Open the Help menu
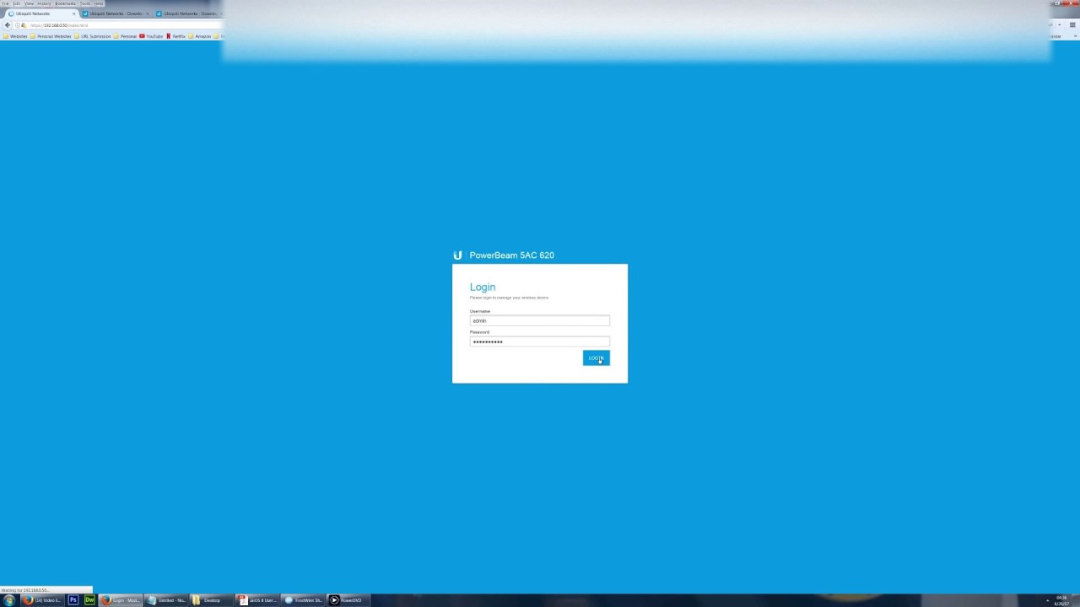The height and width of the screenshot is (607, 1080). (x=98, y=3)
